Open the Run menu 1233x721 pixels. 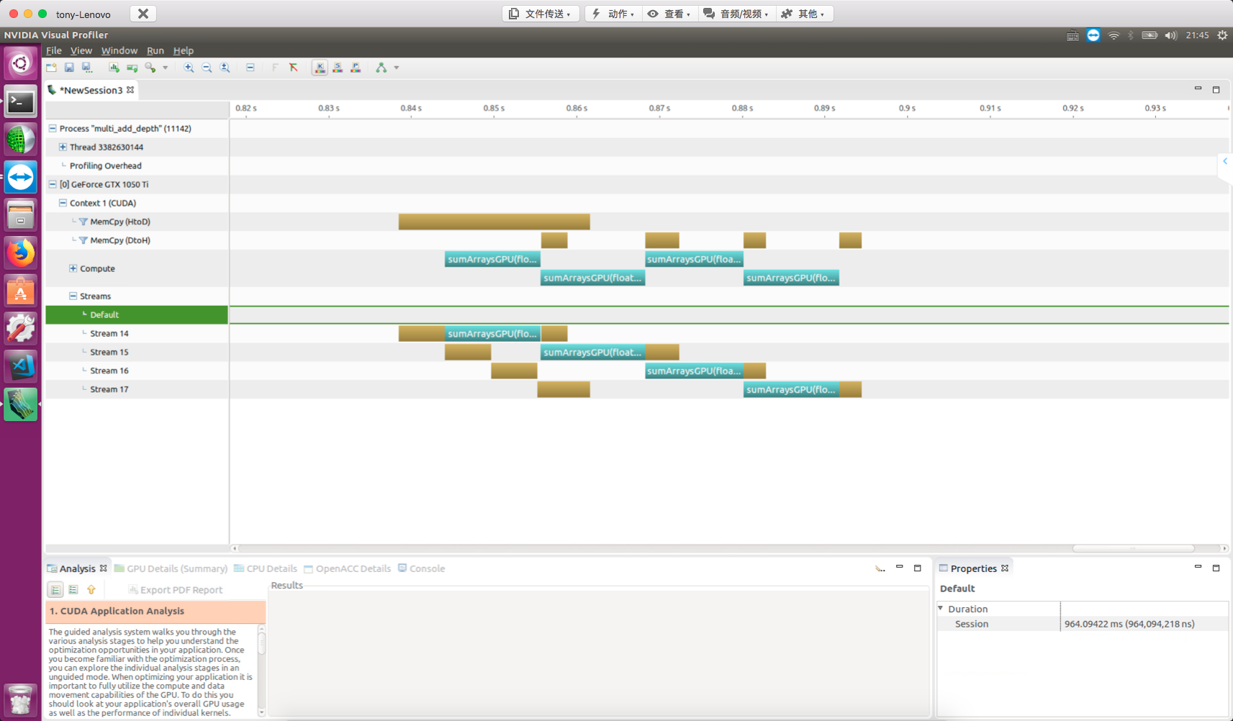coord(155,50)
